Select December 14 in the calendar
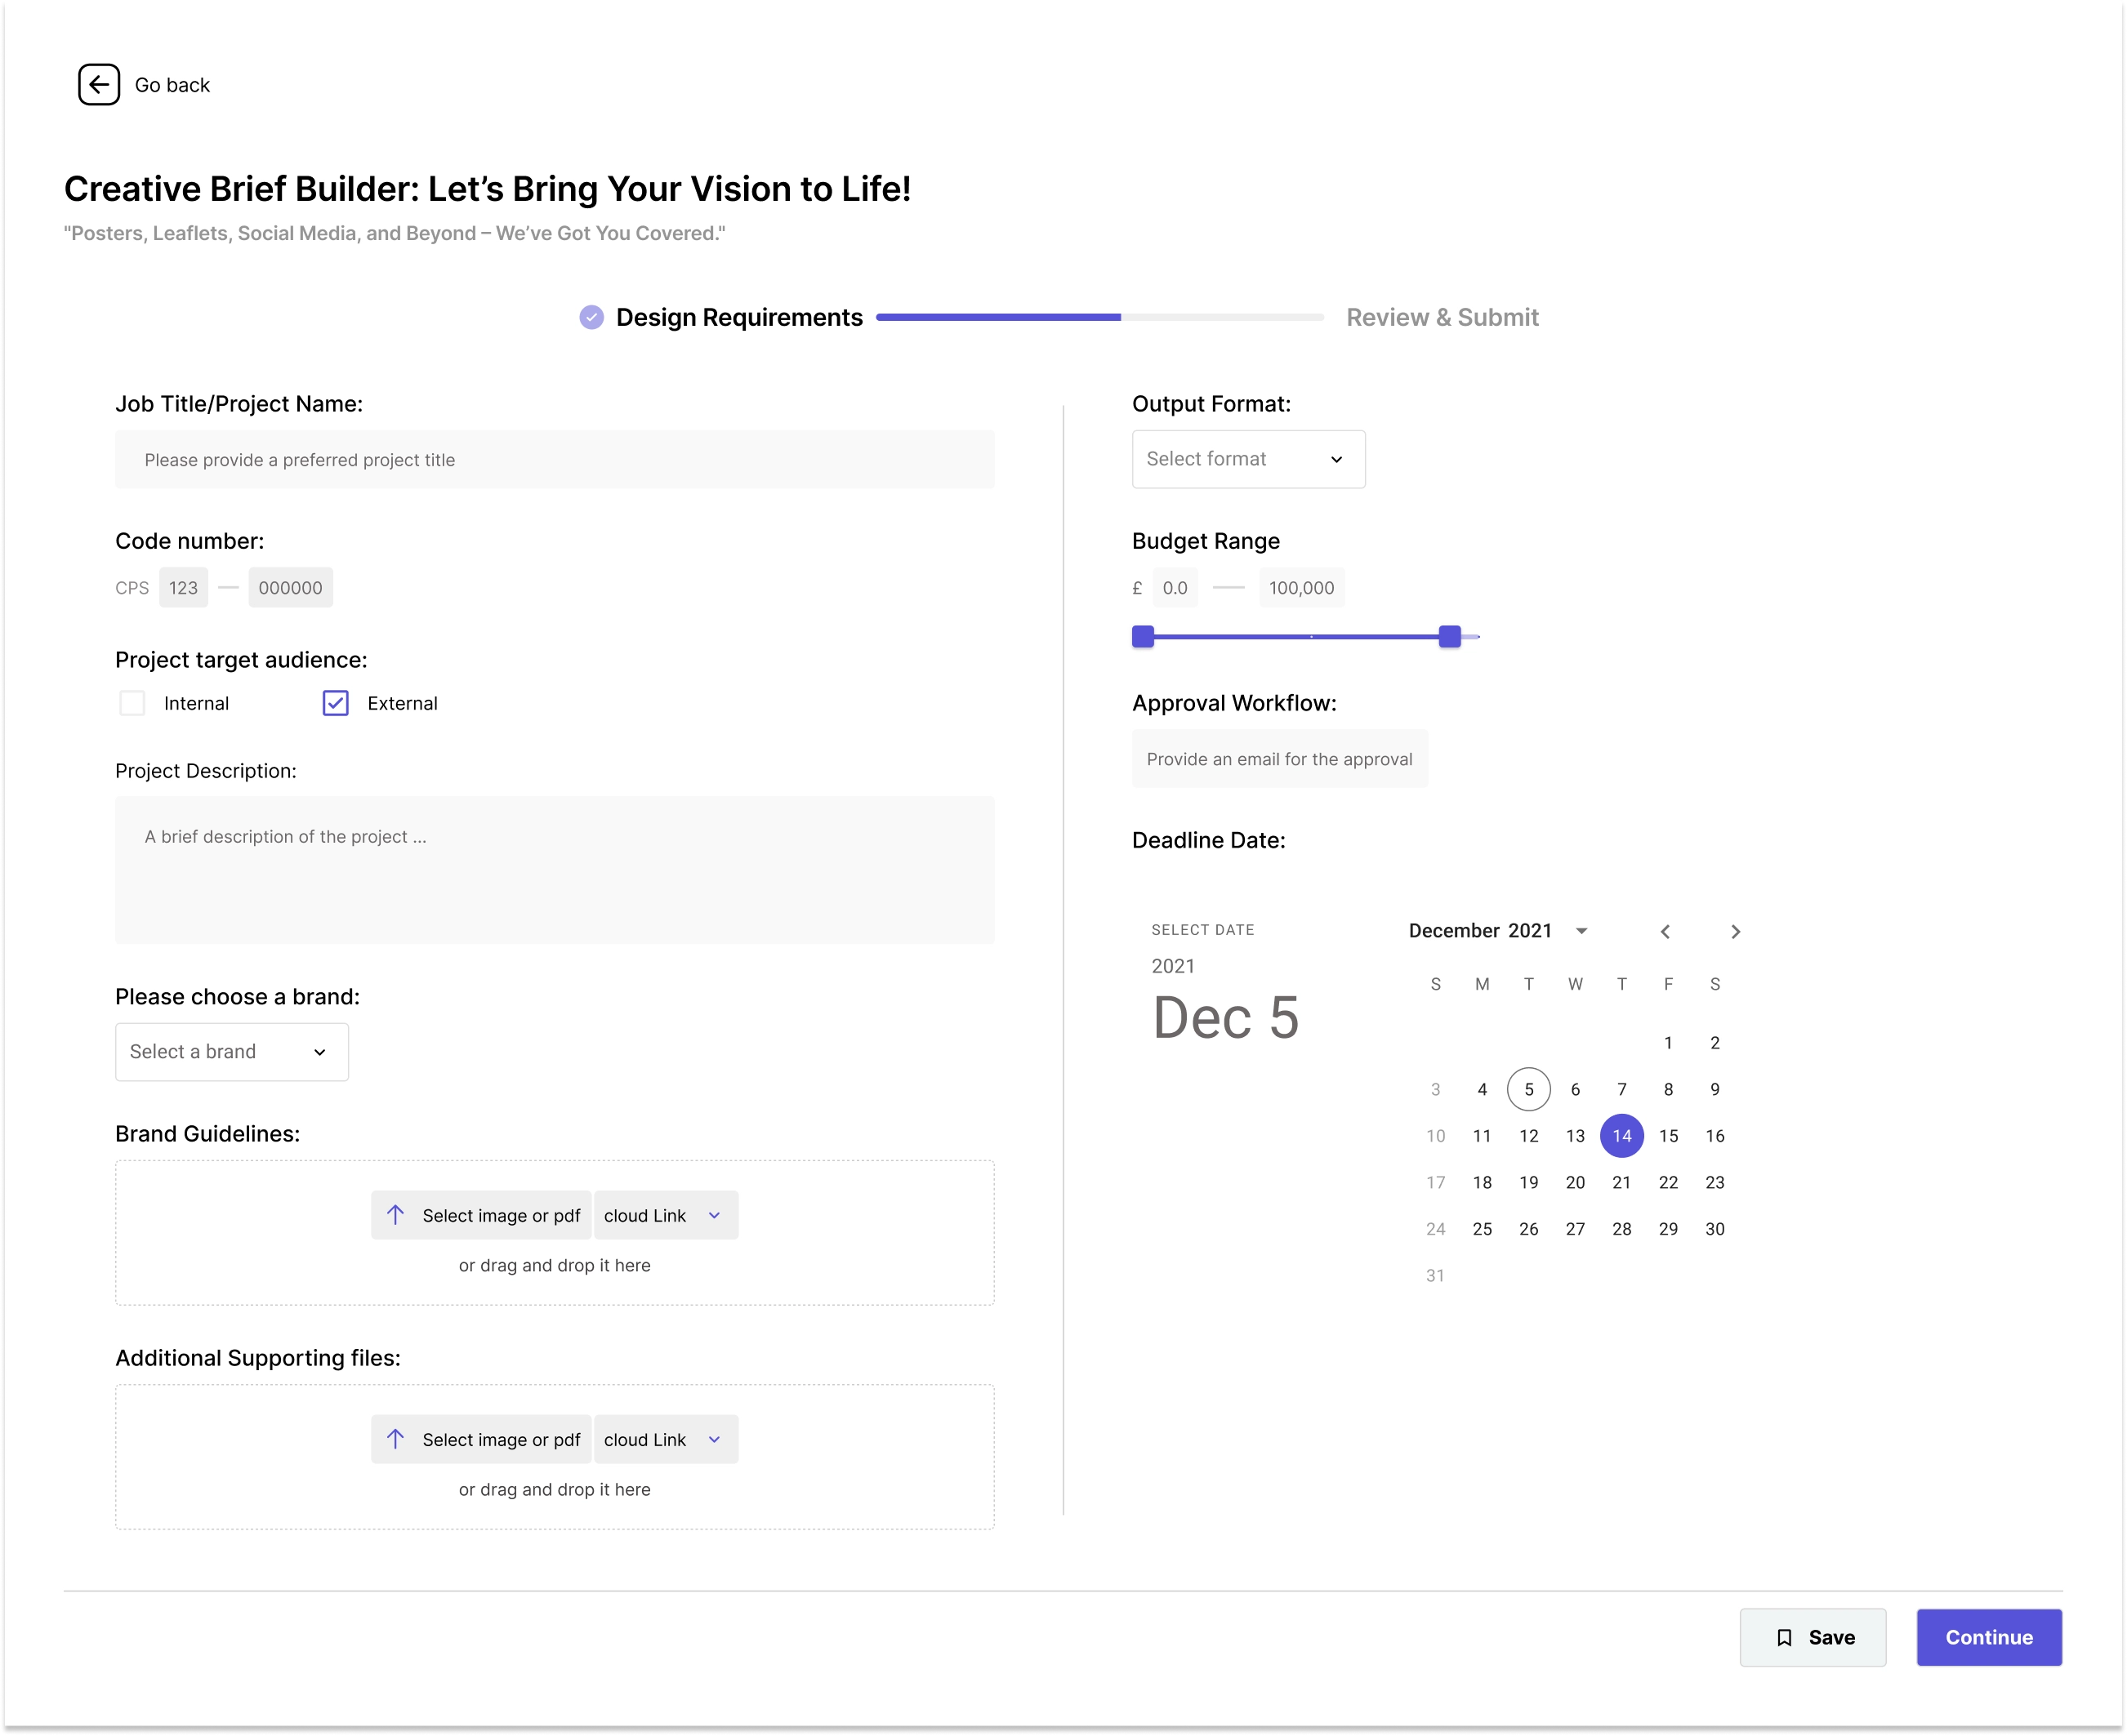This screenshot has height=1736, width=2127. click(x=1621, y=1136)
